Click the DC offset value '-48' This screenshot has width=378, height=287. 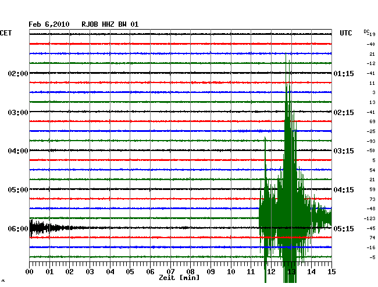[371, 209]
